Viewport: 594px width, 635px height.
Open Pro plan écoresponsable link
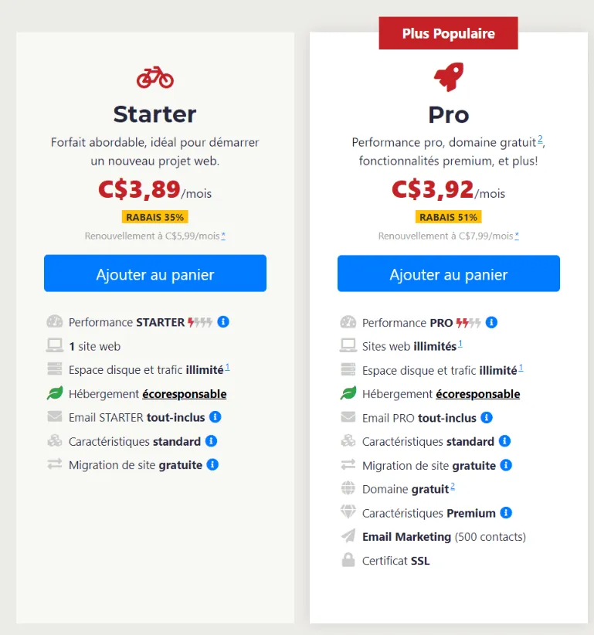click(478, 394)
